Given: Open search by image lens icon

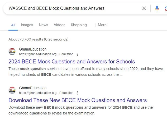Looking at the screenshot, I should click(166, 8).
